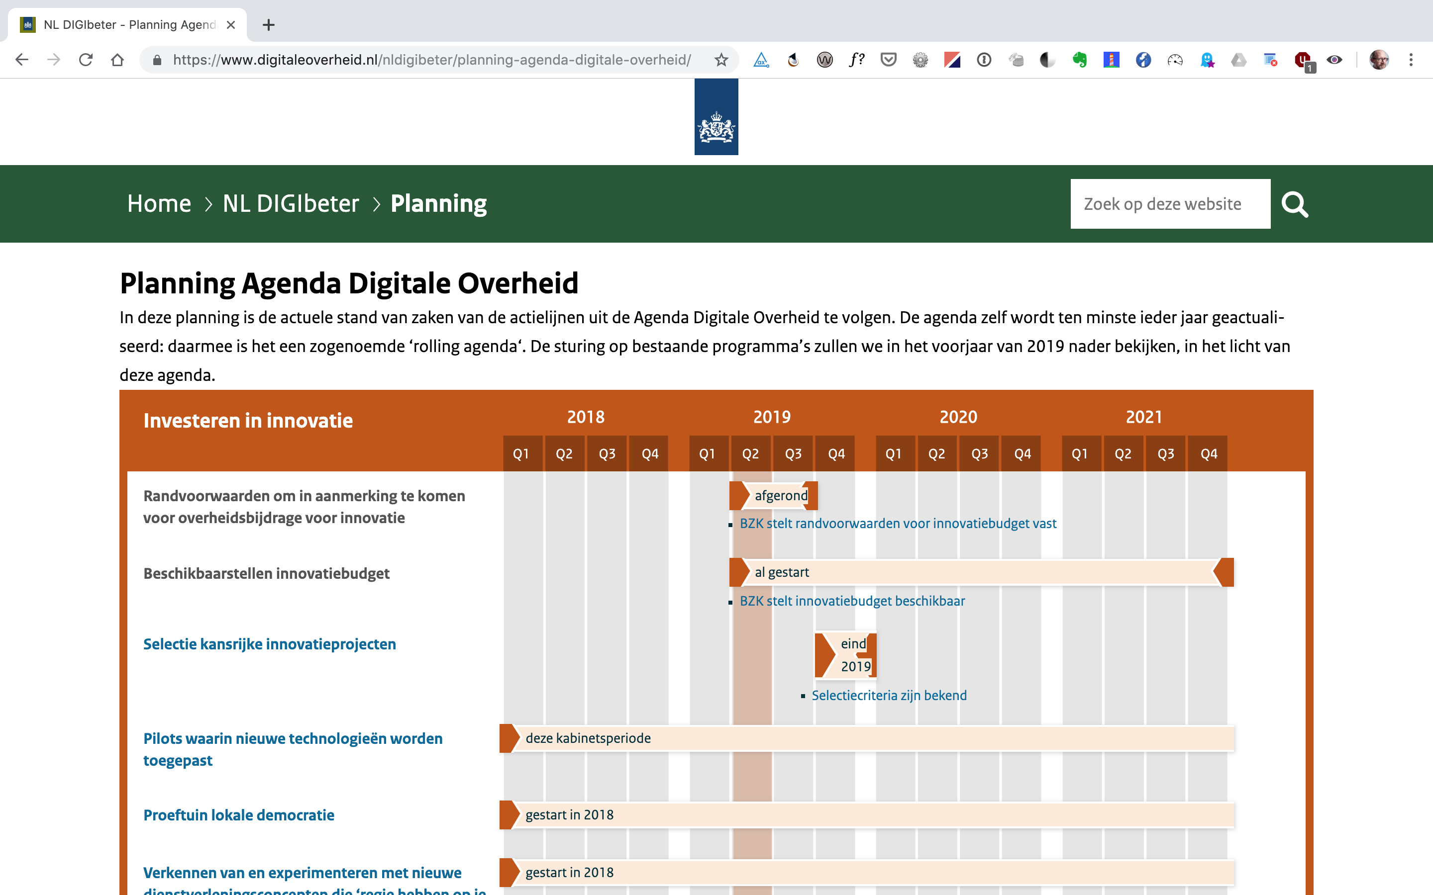Open the Chrome profile avatar

[1379, 60]
